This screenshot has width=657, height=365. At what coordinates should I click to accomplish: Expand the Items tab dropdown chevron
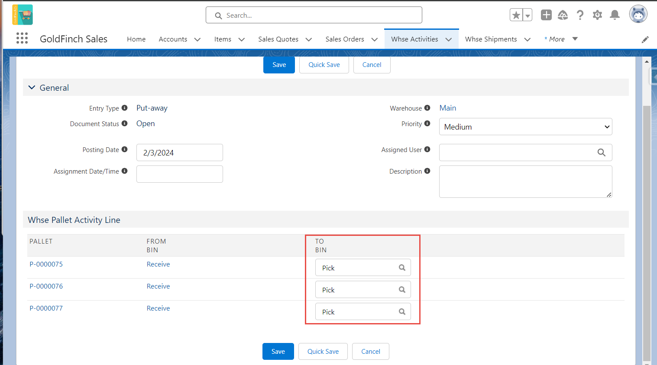[x=241, y=39]
